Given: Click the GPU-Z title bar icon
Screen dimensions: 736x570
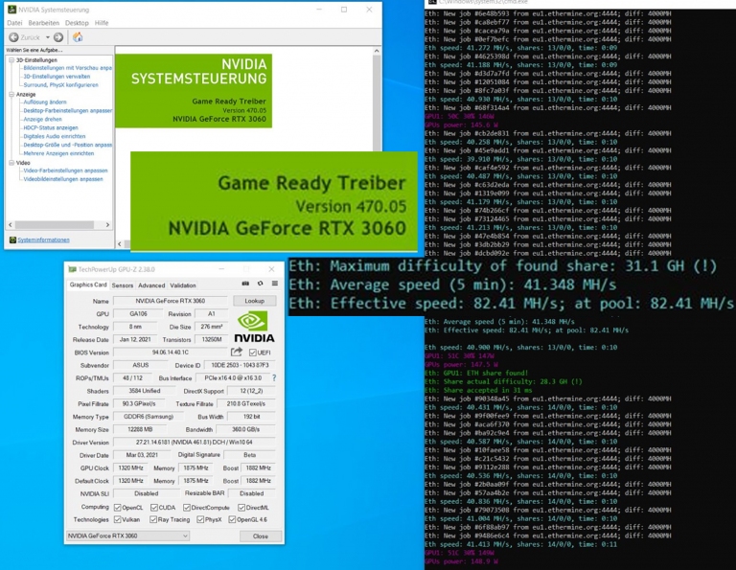Looking at the screenshot, I should point(72,269).
